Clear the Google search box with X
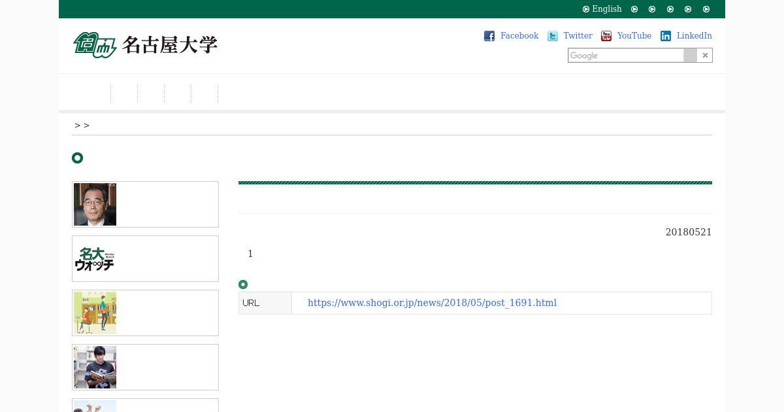Screen dimensions: 784x412 coord(705,56)
